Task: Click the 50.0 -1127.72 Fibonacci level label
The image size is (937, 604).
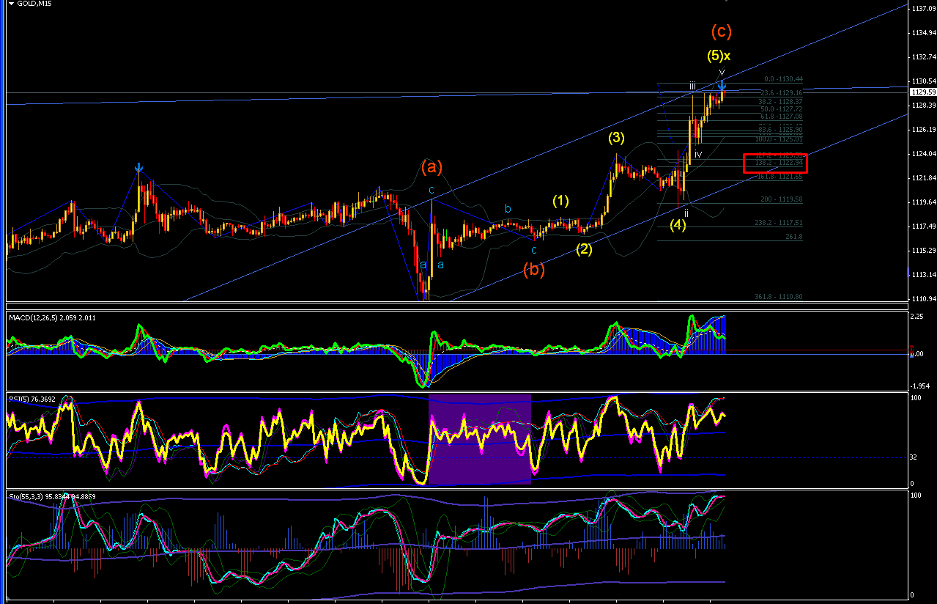Action: tap(782, 108)
